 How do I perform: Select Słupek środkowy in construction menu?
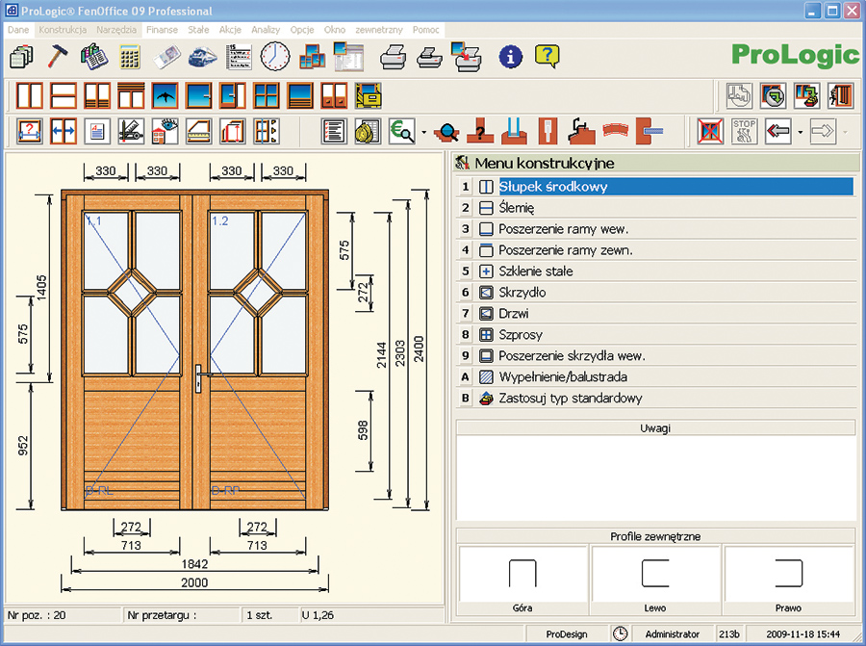coord(553,187)
